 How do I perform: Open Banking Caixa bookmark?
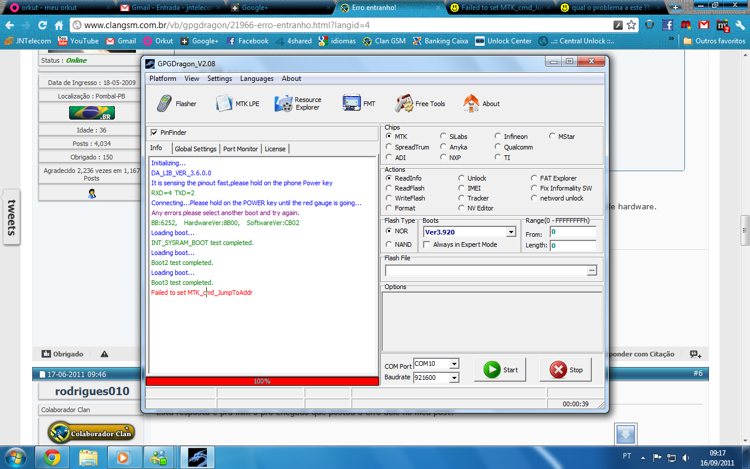point(440,41)
